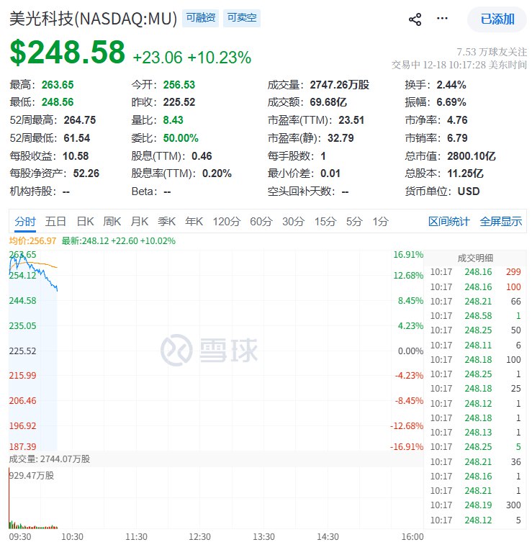Click the 已添加 watchlist button

(x=497, y=19)
